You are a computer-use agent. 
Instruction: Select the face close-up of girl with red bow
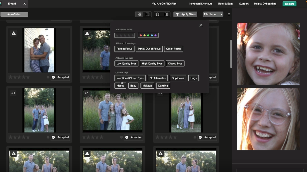point(268,54)
